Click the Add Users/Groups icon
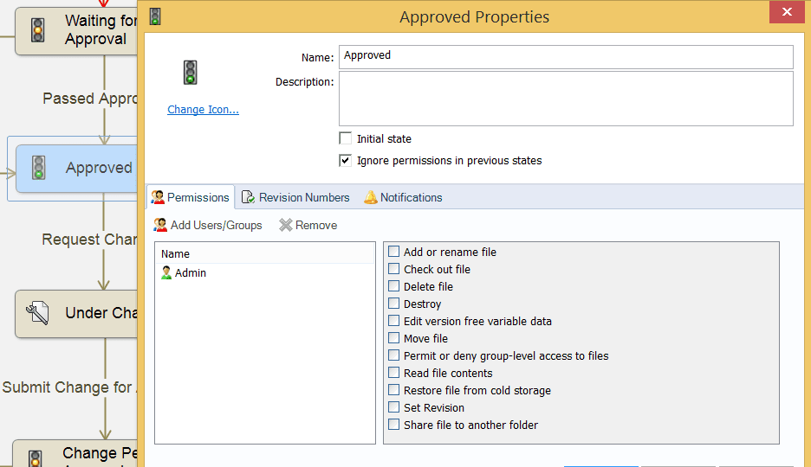This screenshot has width=811, height=467. (x=160, y=225)
